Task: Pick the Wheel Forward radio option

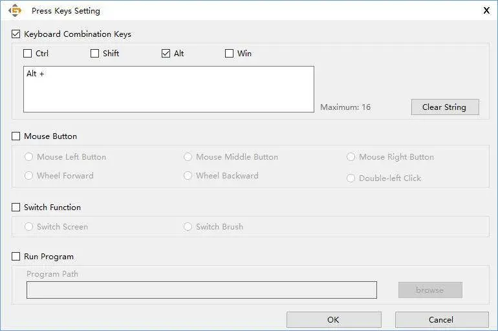Action: (29, 176)
